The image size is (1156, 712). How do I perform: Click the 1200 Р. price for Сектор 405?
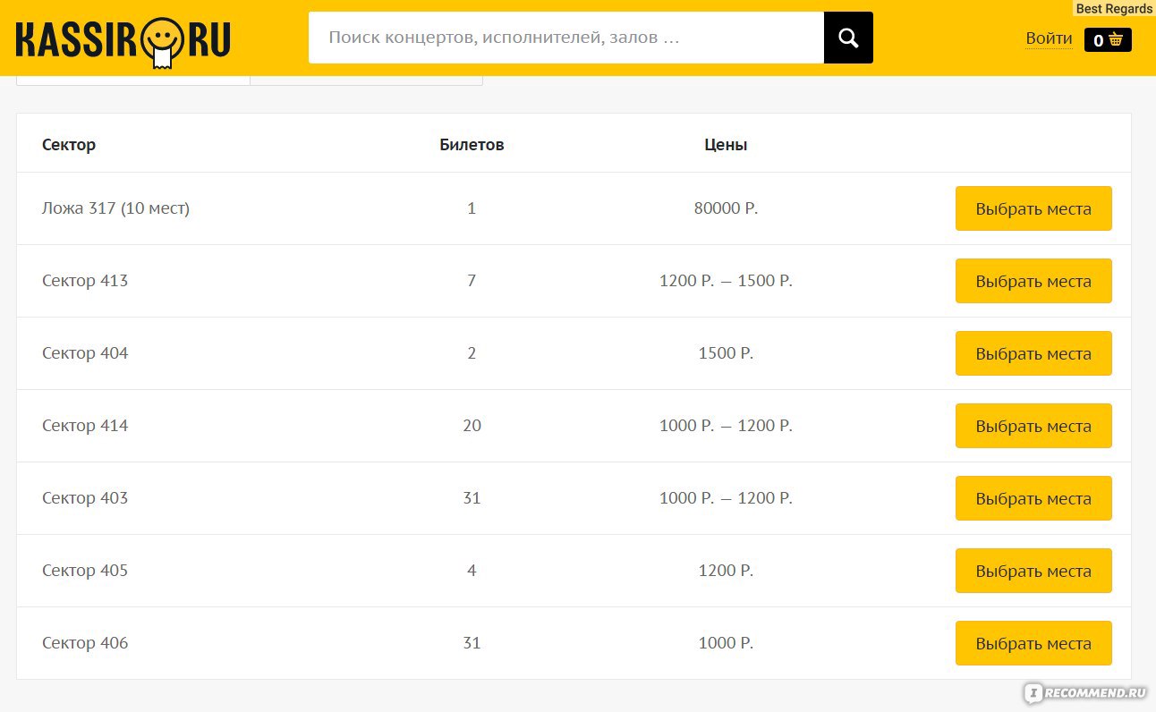coord(726,571)
